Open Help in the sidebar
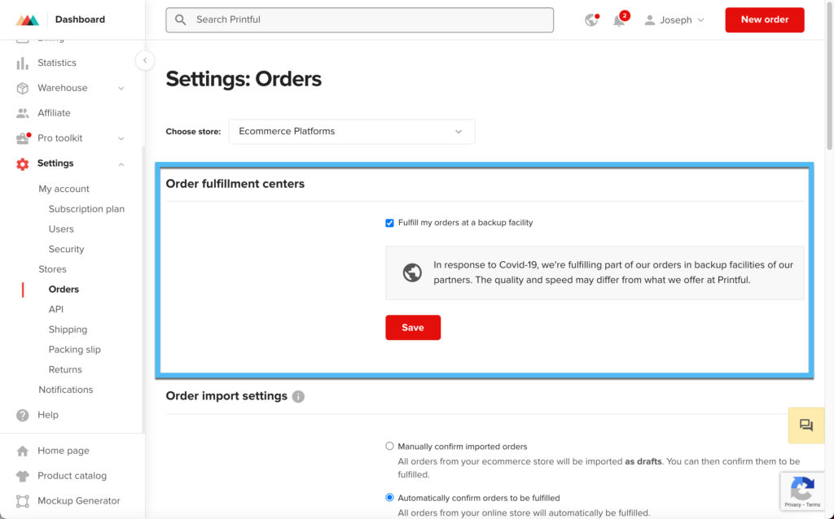 (x=48, y=415)
